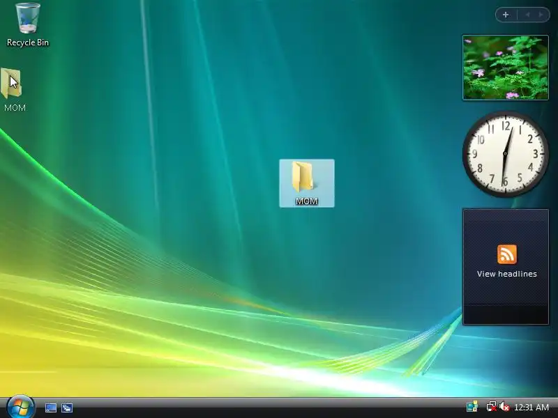Click Switch between windows in Quick Launch
Viewport: 558px width, 418px height.
67,408
